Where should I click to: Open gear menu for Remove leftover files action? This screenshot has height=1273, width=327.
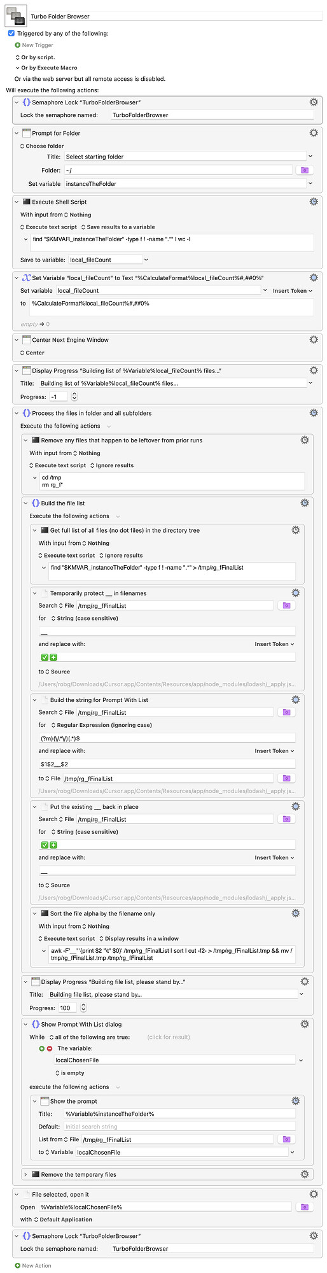pyautogui.click(x=304, y=440)
